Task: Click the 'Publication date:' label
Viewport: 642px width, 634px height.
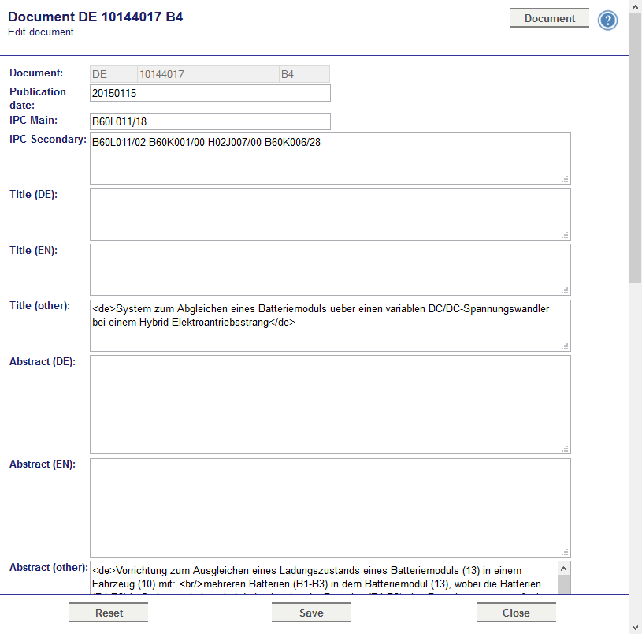Action: tap(38, 99)
